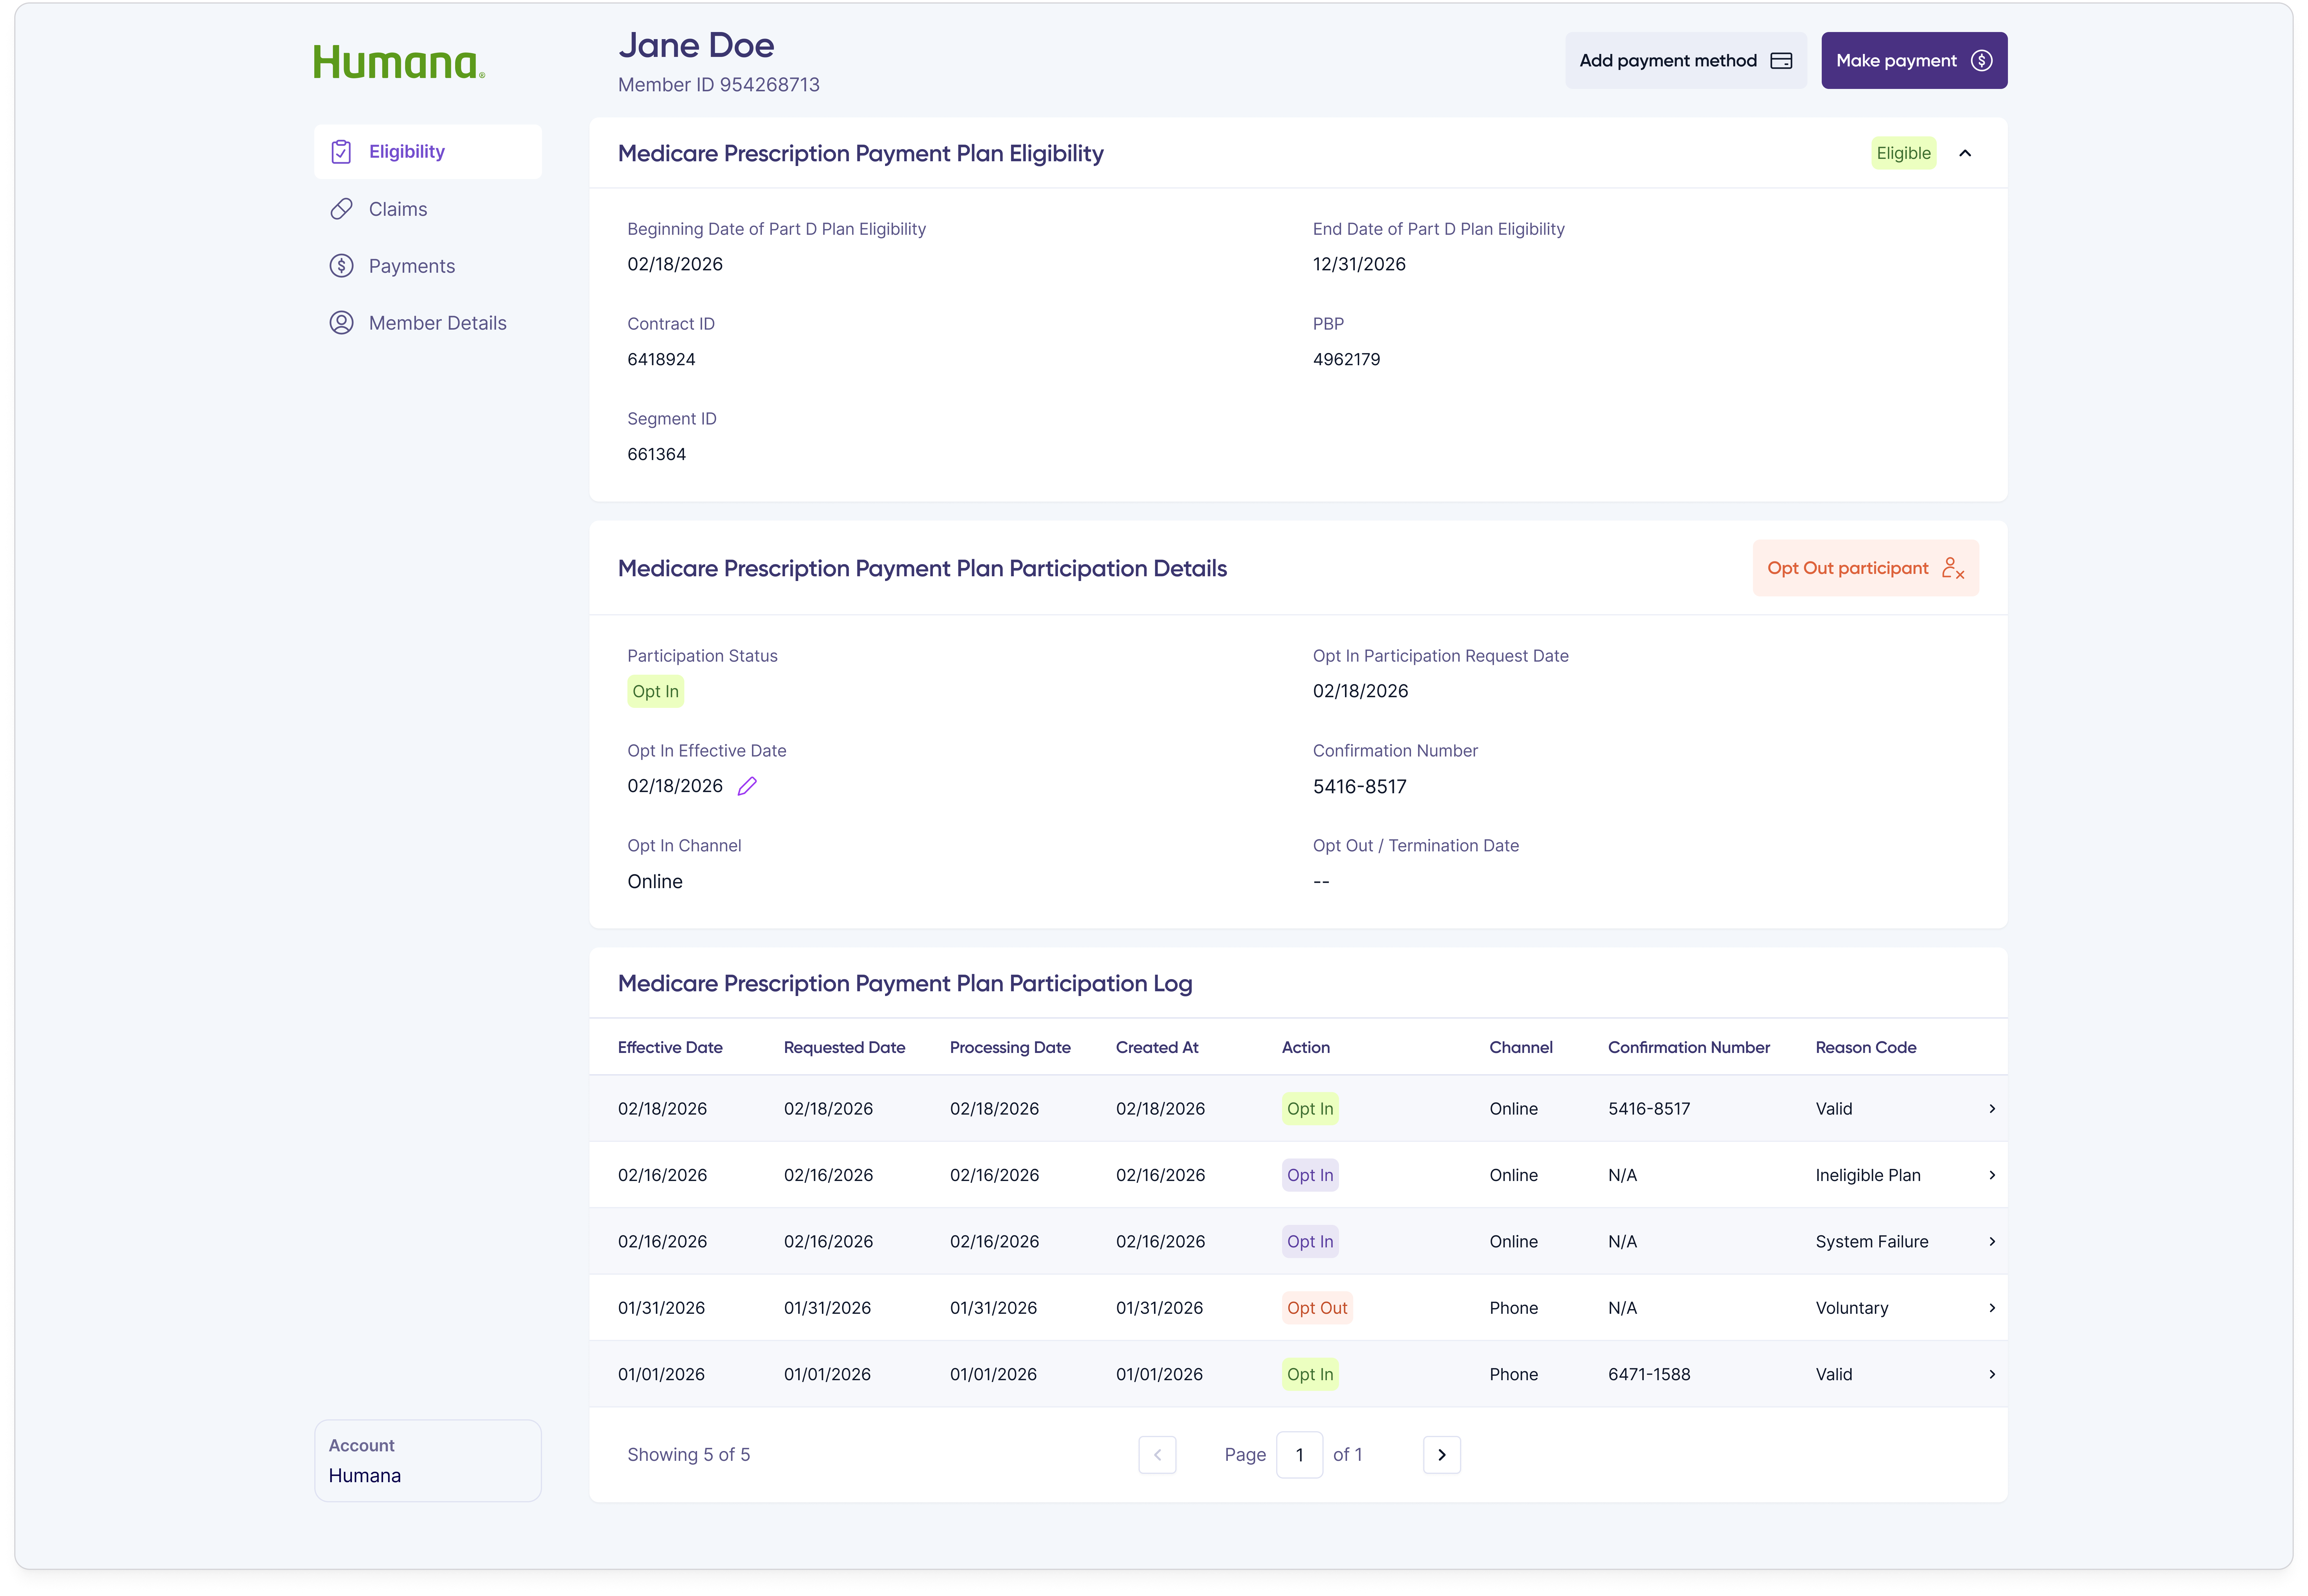Toggle the Opt Out badge on the 01/31/2026 row
This screenshot has width=2308, height=1596.
pyautogui.click(x=1317, y=1307)
